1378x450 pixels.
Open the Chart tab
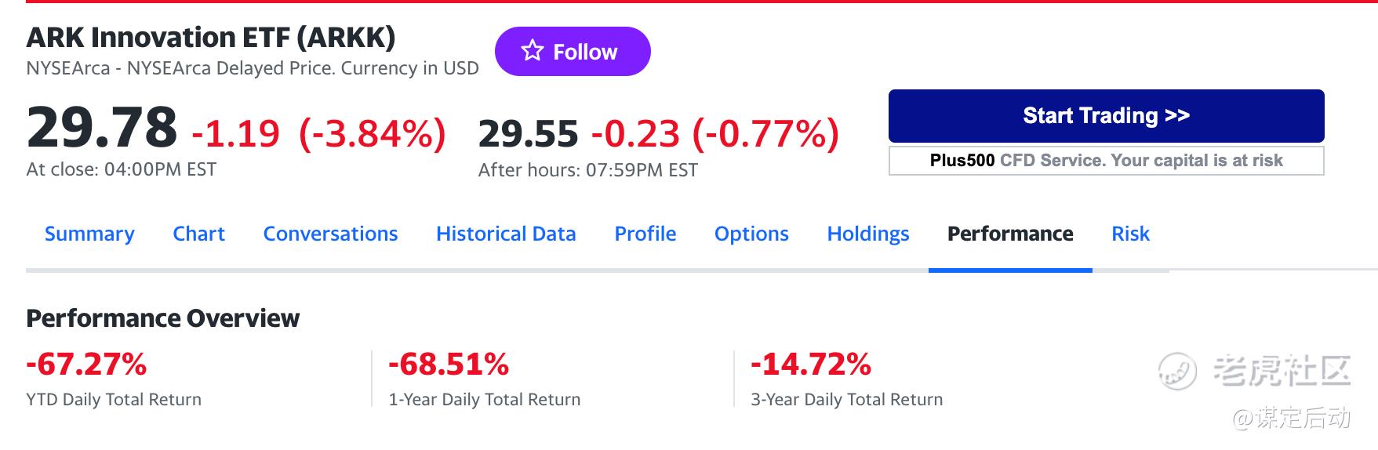[198, 234]
